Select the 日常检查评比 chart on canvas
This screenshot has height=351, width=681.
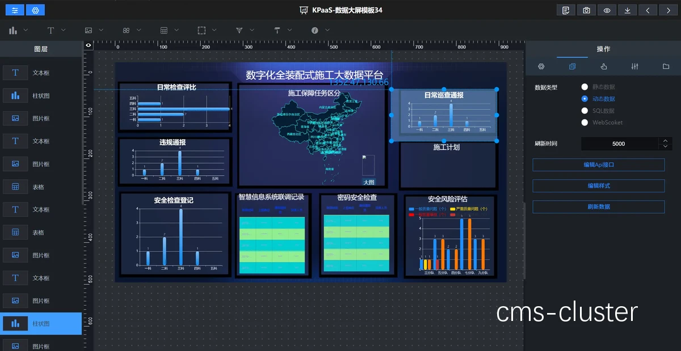[x=175, y=107]
